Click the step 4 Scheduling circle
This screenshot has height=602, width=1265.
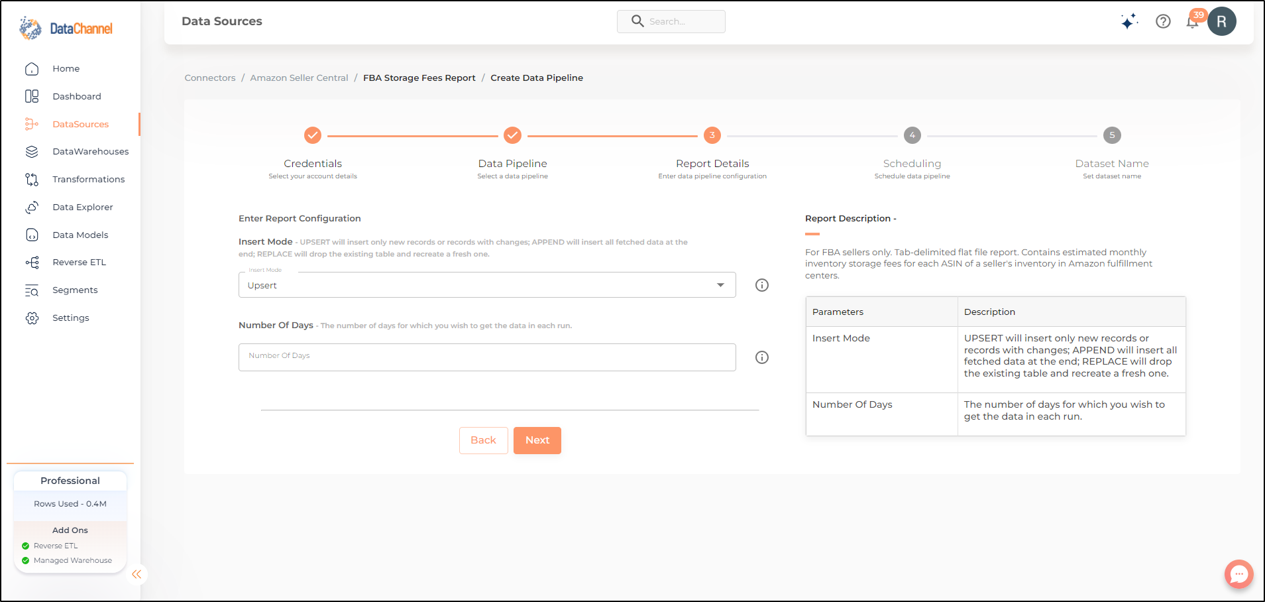(x=912, y=135)
